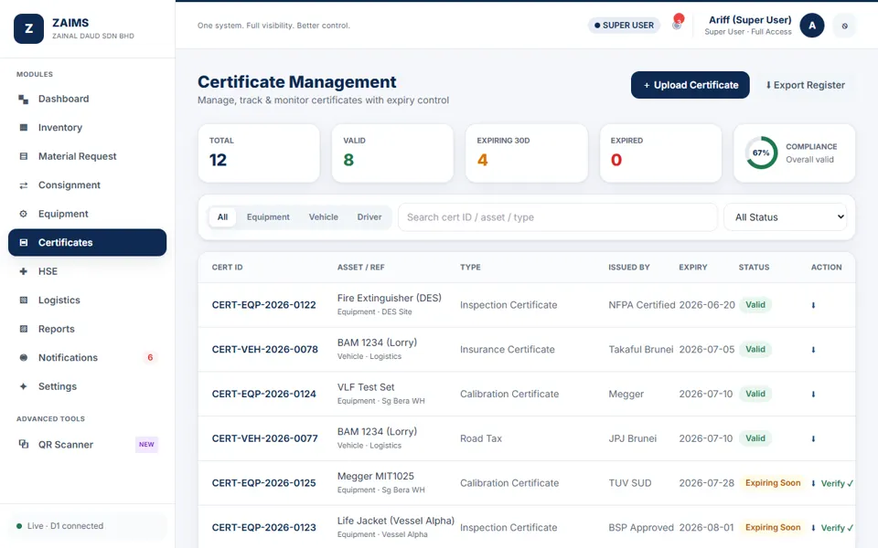The height and width of the screenshot is (548, 878).
Task: Select the Vehicle filter tab
Action: 324,217
